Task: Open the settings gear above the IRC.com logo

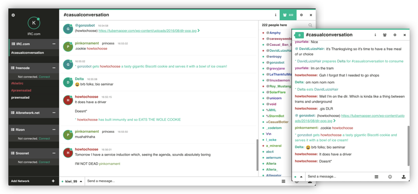Action: tap(13, 15)
